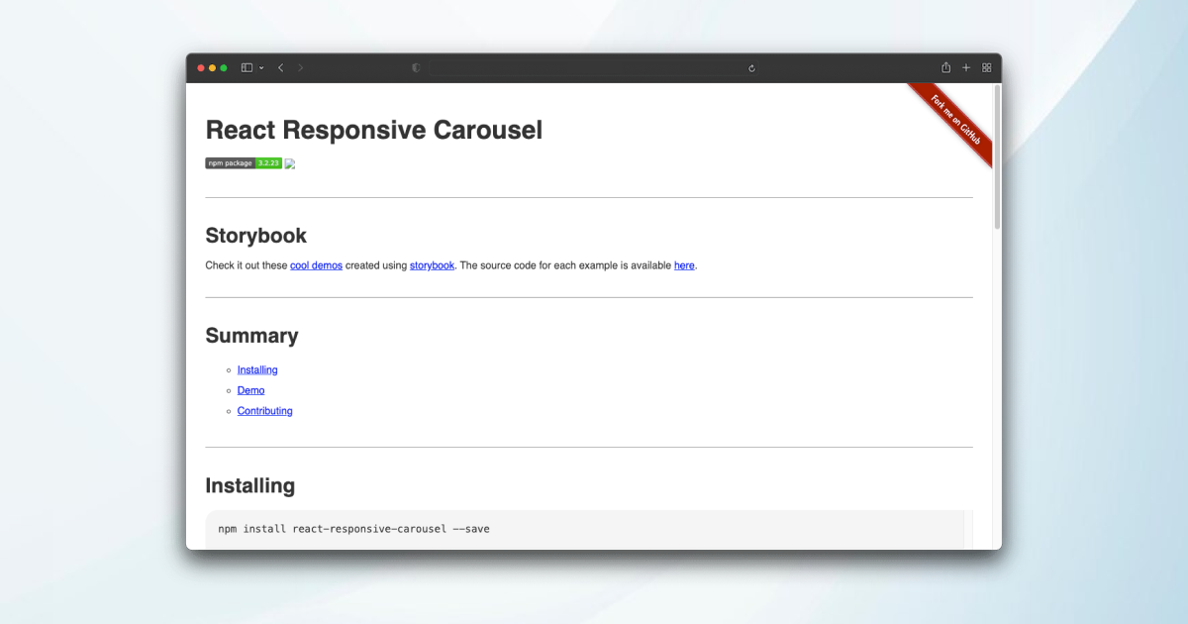Screen dimensions: 1188x624
Task: Open the 'here' source code link
Action: point(684,265)
